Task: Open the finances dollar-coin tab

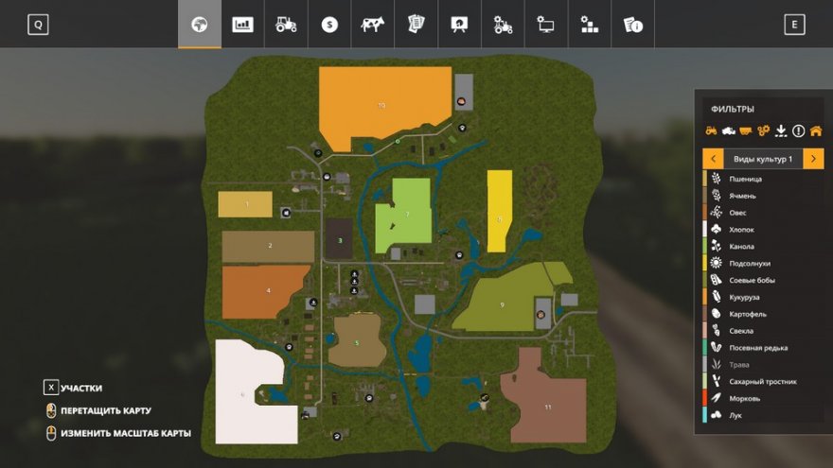Action: pos(329,24)
